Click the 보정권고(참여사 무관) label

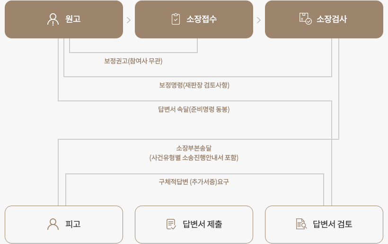pos(133,61)
